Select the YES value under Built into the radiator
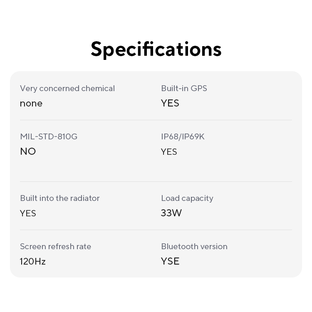This screenshot has height=312, width=312. [28, 213]
